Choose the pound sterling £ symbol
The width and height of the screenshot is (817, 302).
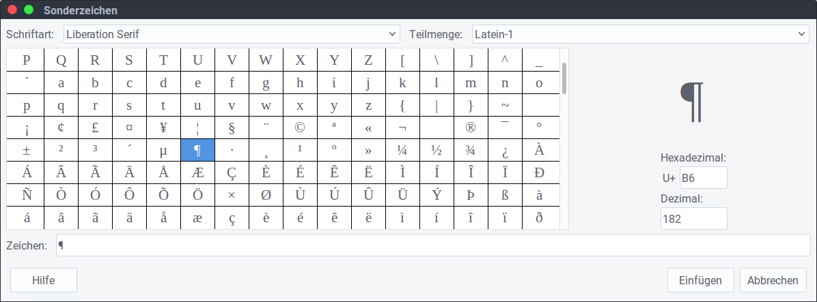(x=95, y=127)
